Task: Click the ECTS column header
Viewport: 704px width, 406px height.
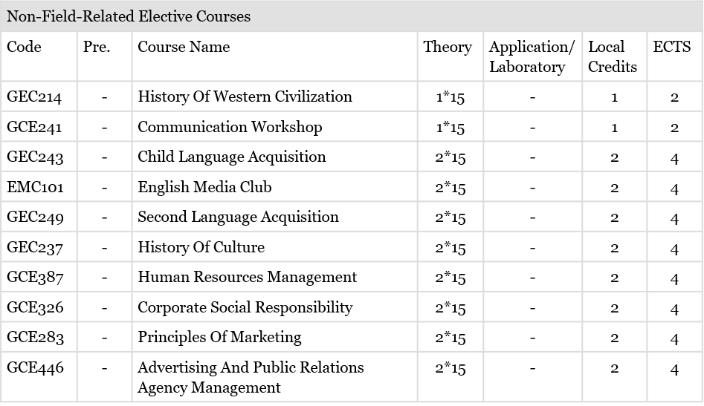Action: pos(672,47)
